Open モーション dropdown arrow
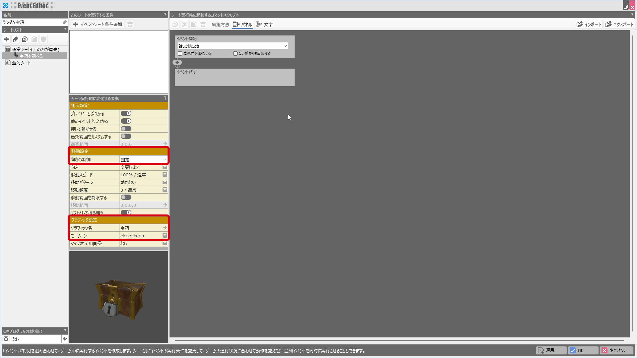This screenshot has height=358, width=637. 165,235
